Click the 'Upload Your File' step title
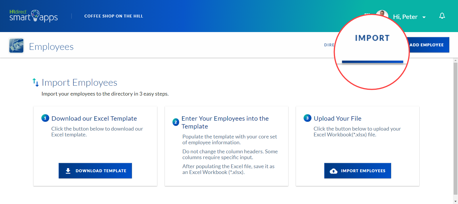The width and height of the screenshot is (458, 204). 337,118
